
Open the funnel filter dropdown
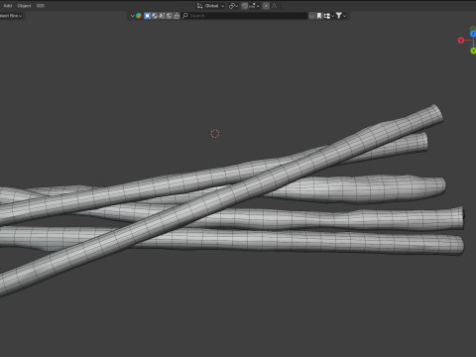click(341, 16)
